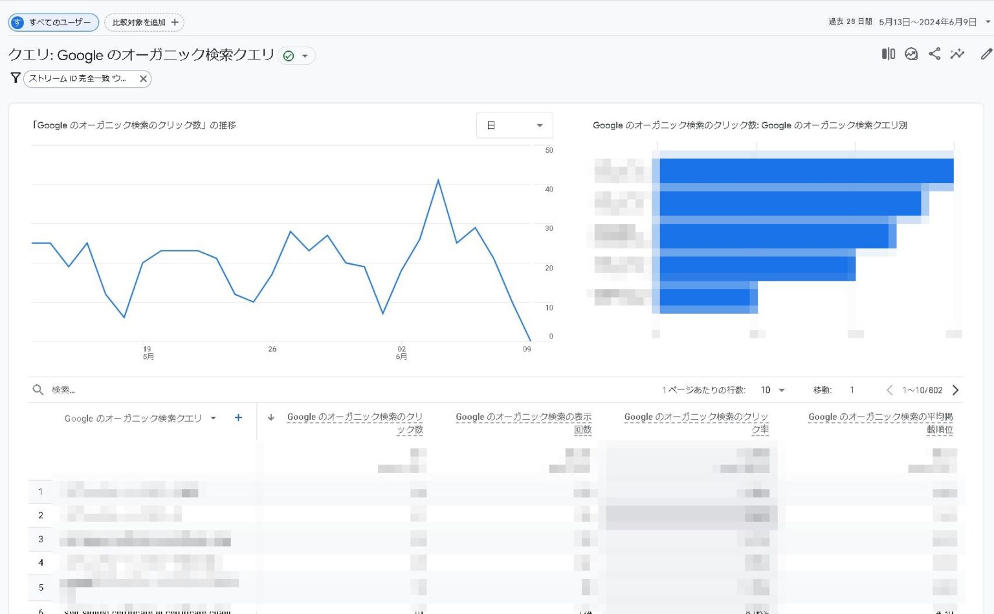Remove the ストリーム ID filter with its X
The image size is (994, 614).
click(142, 78)
